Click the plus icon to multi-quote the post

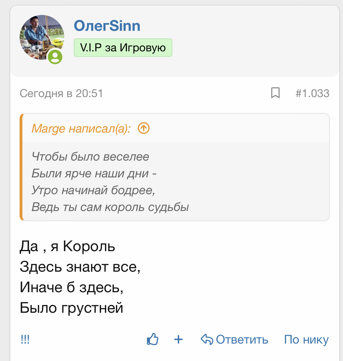pos(178,339)
